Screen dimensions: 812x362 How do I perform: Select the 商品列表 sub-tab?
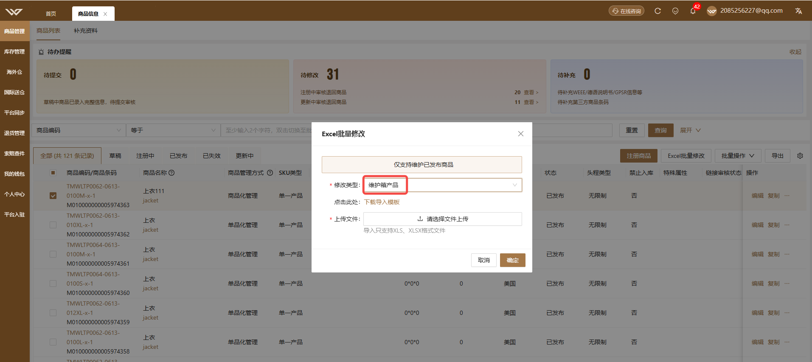[48, 31]
